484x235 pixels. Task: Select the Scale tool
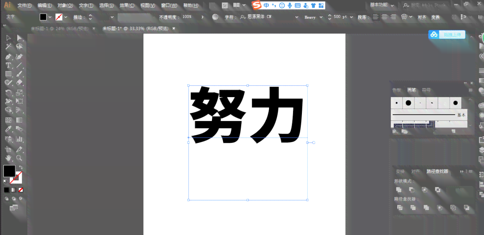click(x=20, y=93)
